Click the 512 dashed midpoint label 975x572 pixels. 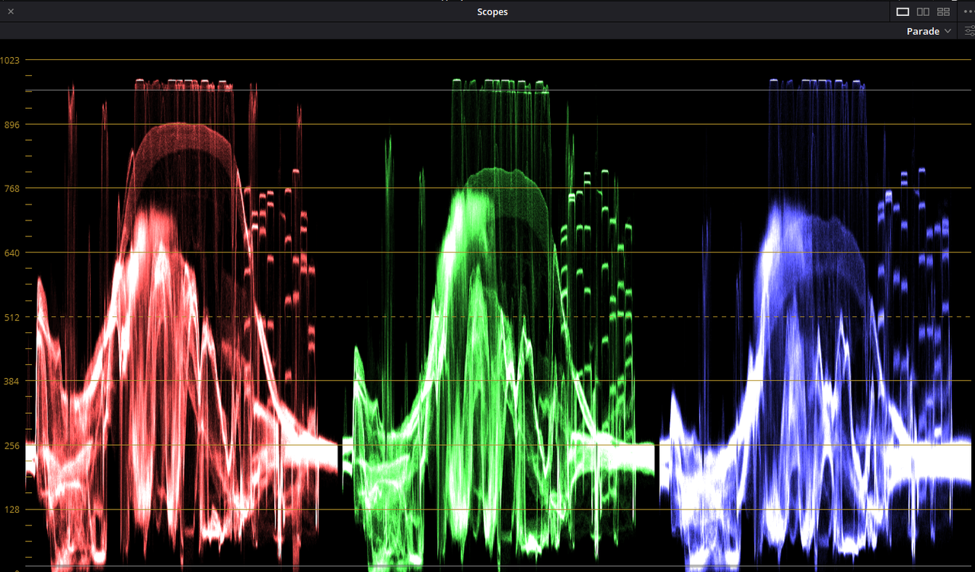coord(12,316)
